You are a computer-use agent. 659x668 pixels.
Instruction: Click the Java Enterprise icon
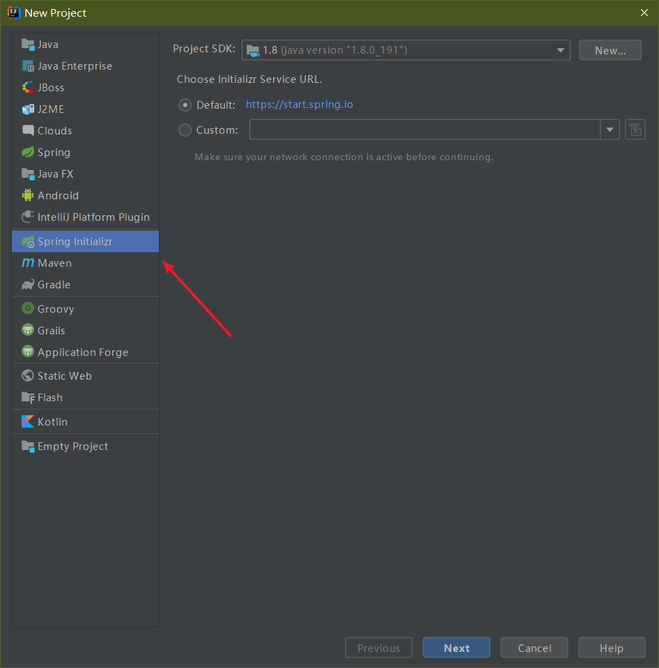click(x=28, y=66)
